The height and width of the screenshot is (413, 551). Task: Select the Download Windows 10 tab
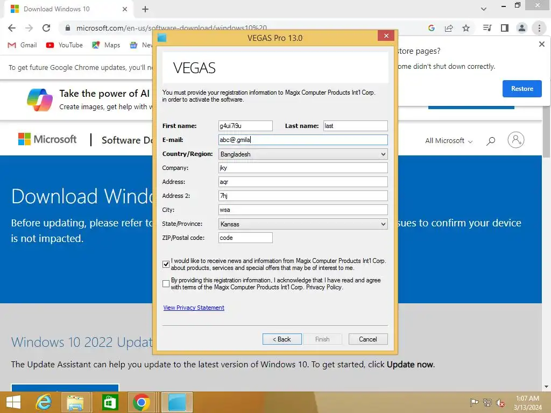[68, 9]
